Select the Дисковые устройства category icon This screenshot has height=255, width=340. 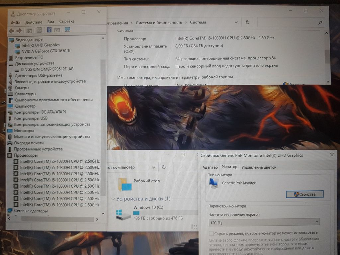click(x=11, y=64)
